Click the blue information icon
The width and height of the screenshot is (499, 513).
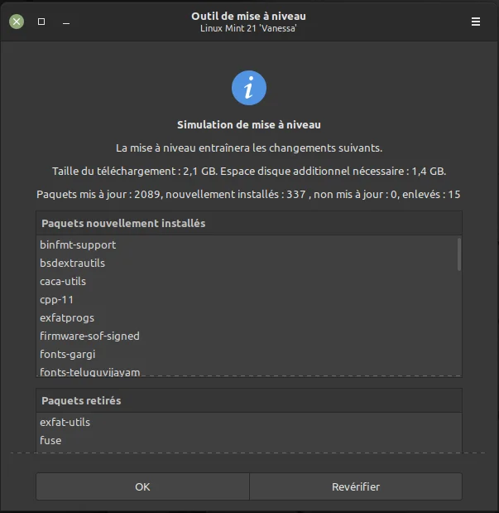(x=249, y=88)
